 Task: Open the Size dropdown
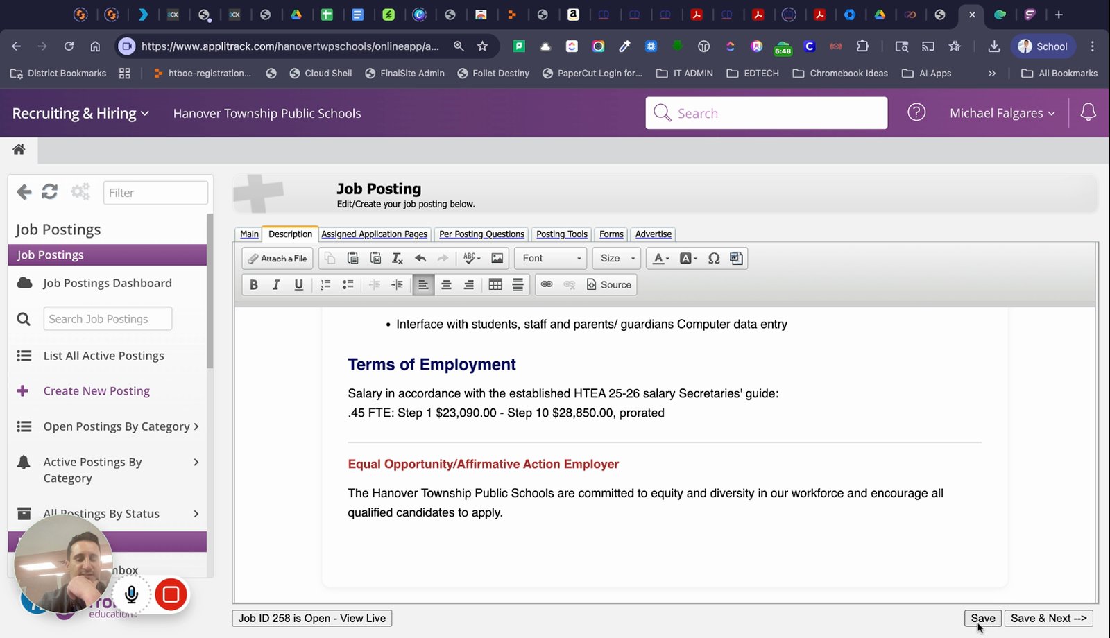click(616, 259)
